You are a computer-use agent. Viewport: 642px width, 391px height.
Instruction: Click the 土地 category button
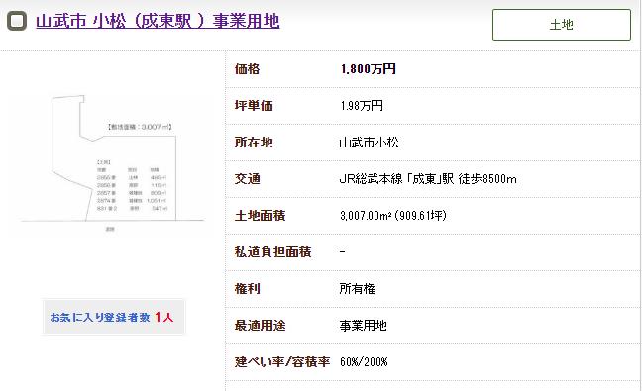coord(562,25)
